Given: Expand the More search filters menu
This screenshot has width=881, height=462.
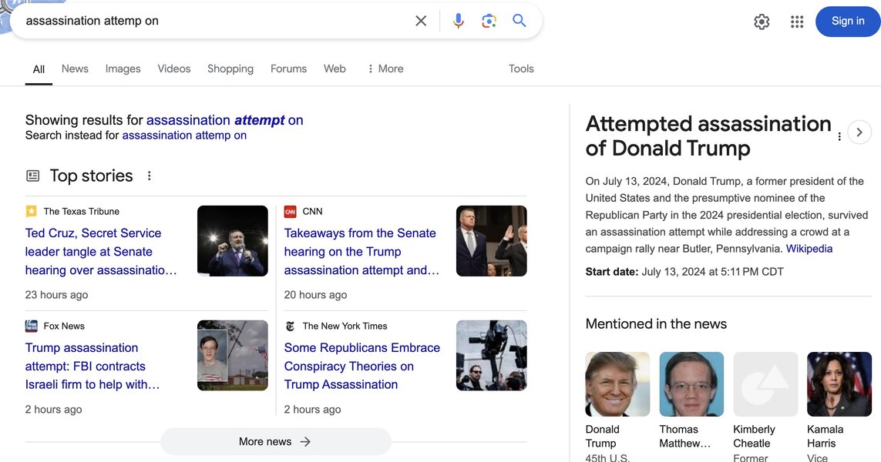Looking at the screenshot, I should (385, 69).
